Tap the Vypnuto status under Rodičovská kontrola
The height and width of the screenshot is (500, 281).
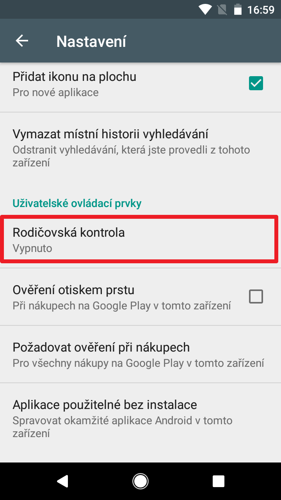pyautogui.click(x=32, y=248)
